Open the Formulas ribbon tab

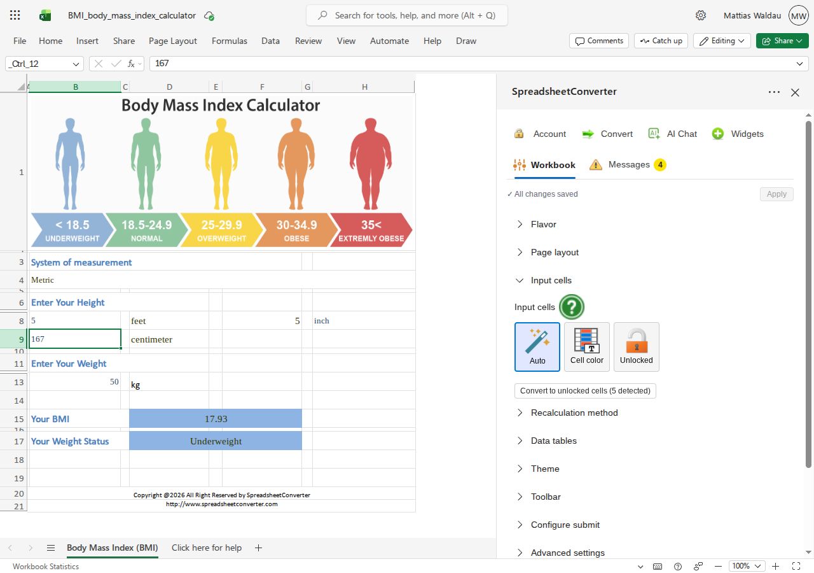230,41
